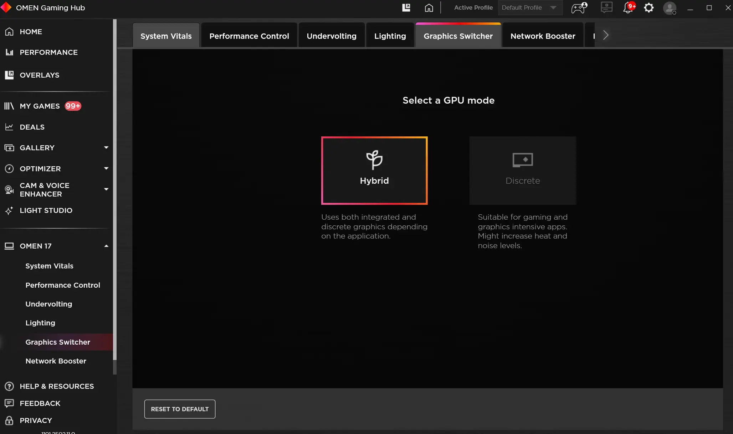The image size is (733, 434).
Task: Open Network Booster under OMEN 17
Action: click(x=56, y=361)
